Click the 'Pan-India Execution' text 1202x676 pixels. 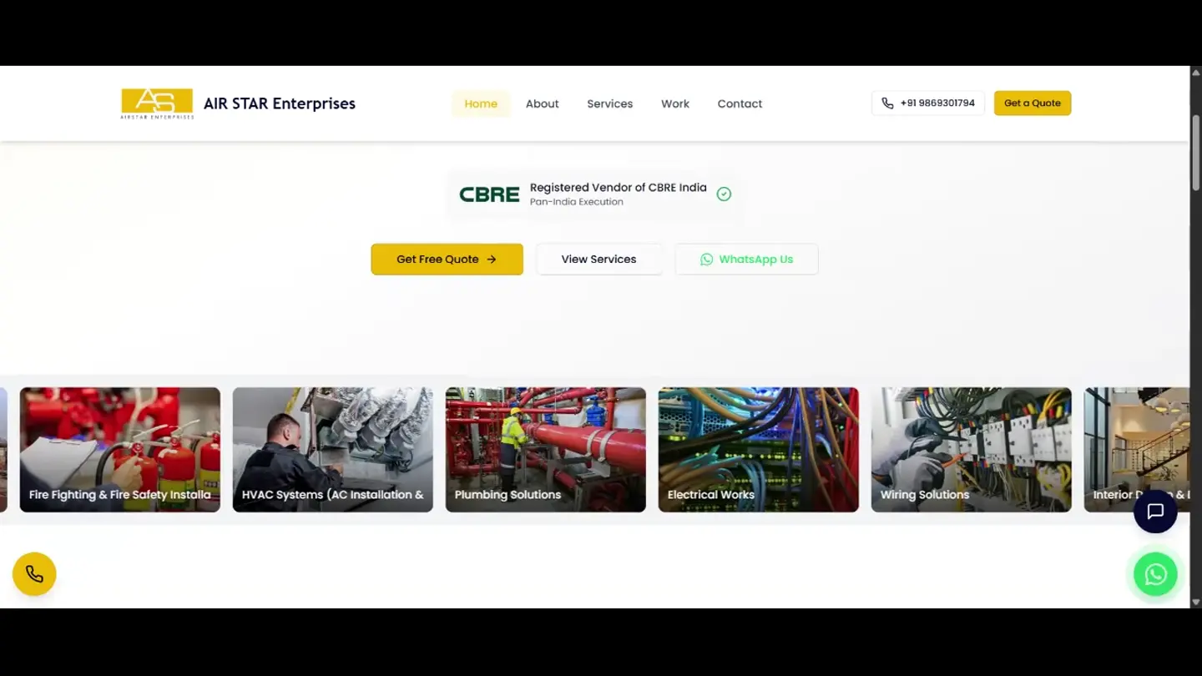pos(577,202)
